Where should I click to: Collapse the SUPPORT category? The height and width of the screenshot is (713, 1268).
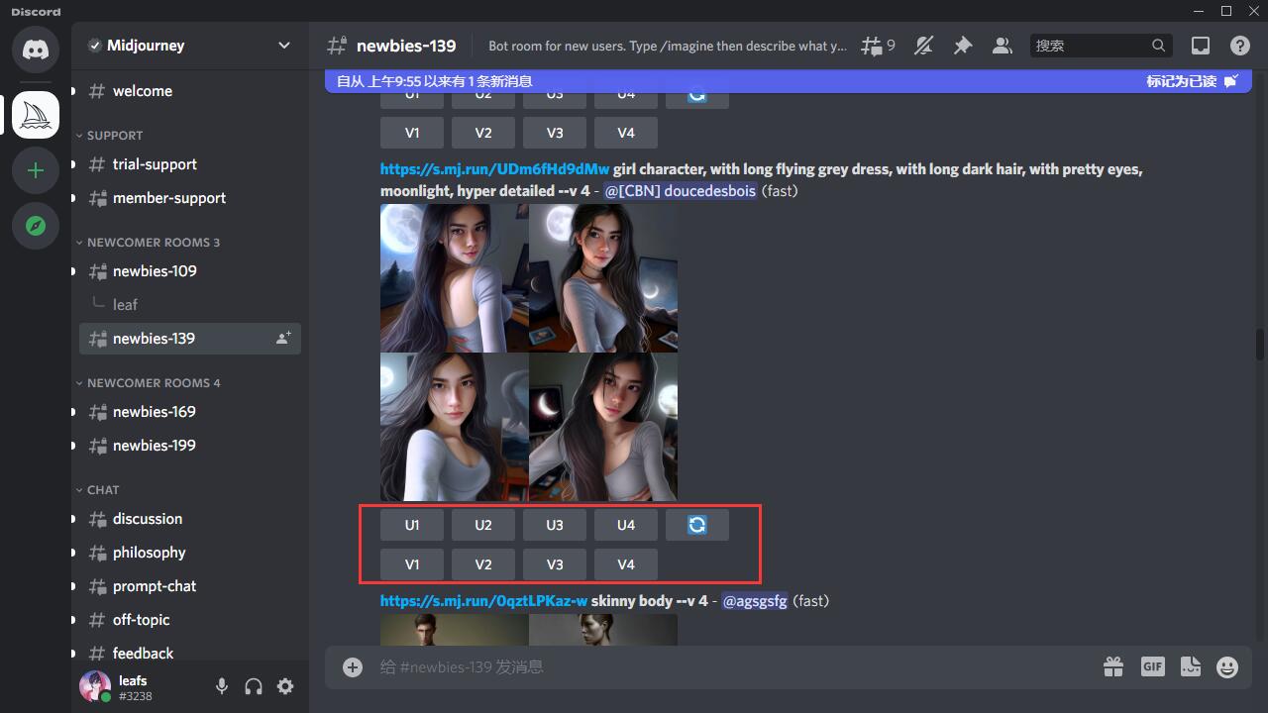coord(114,136)
